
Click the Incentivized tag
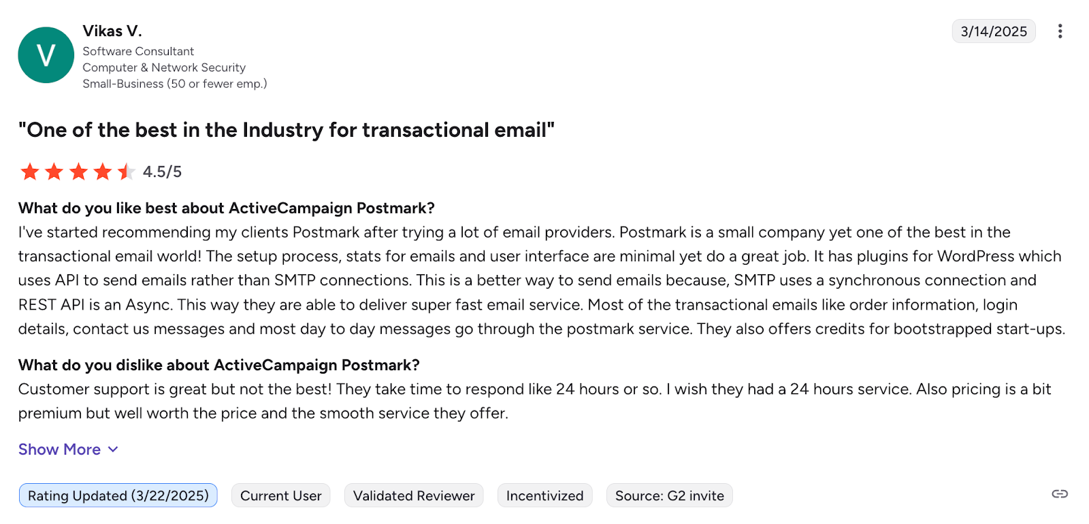pyautogui.click(x=544, y=495)
